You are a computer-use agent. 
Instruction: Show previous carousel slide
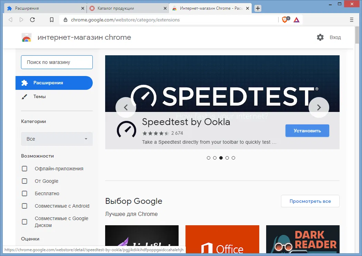point(126,107)
